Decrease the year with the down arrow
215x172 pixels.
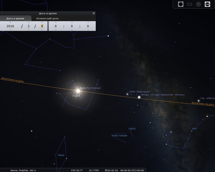coord(10,30)
